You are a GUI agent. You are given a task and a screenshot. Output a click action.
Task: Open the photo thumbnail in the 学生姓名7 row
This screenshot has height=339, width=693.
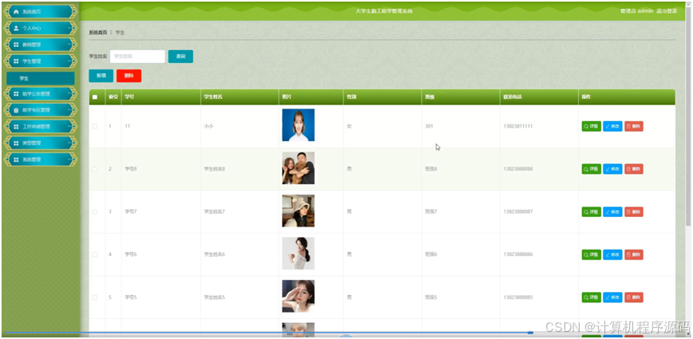pos(299,211)
